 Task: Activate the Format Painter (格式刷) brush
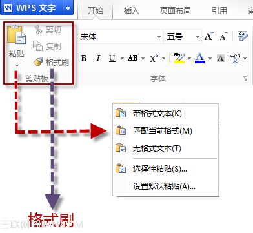(x=51, y=62)
